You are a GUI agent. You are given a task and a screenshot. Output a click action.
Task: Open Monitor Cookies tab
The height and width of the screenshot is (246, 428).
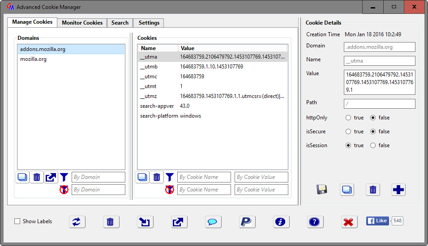82,23
